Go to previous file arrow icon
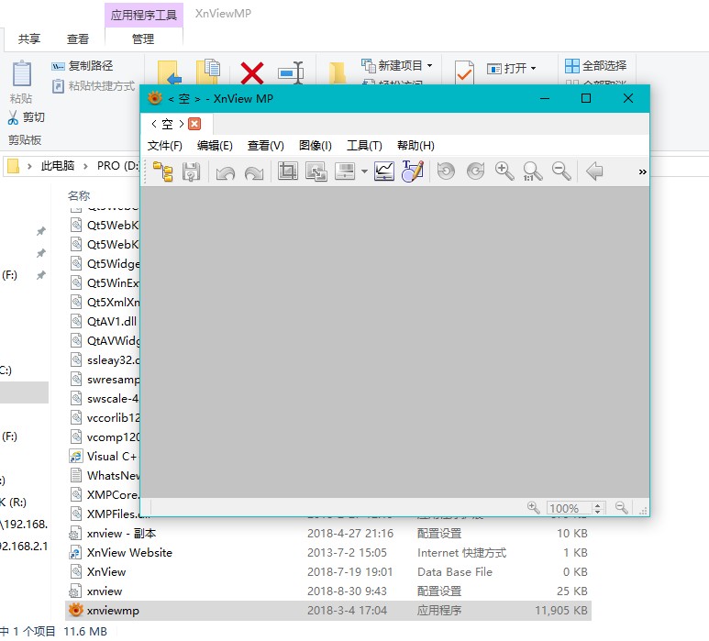The height and width of the screenshot is (641, 709). [594, 171]
